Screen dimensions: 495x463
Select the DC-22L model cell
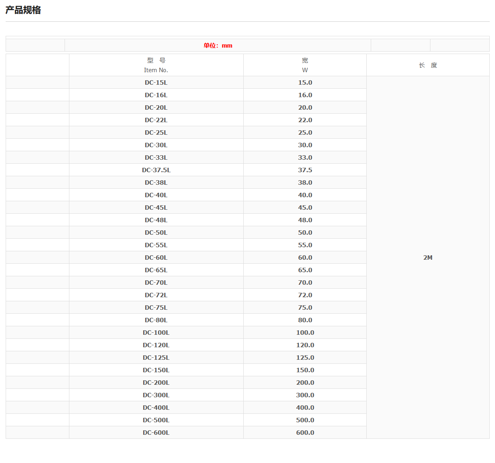156,120
